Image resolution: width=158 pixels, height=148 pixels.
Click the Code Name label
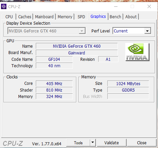coord(22,59)
